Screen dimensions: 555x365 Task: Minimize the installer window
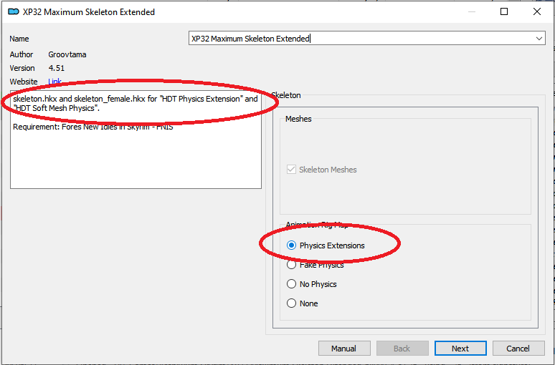472,11
